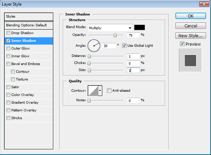Confirm with the OK button
This screenshot has height=155, width=211.
191,16
